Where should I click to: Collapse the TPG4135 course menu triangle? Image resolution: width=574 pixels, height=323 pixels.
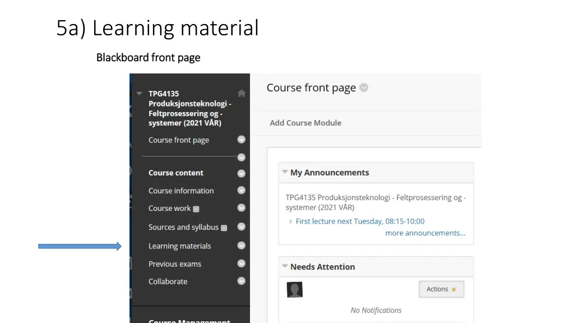pos(139,94)
